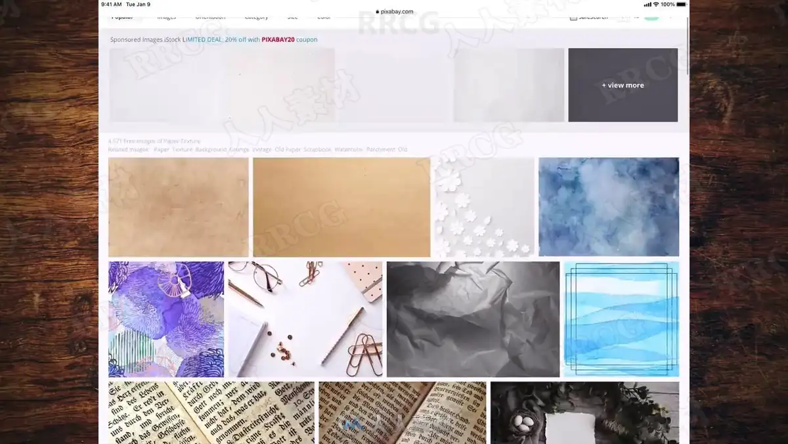Open the Images type dropdown
This screenshot has width=788, height=444.
click(x=167, y=17)
